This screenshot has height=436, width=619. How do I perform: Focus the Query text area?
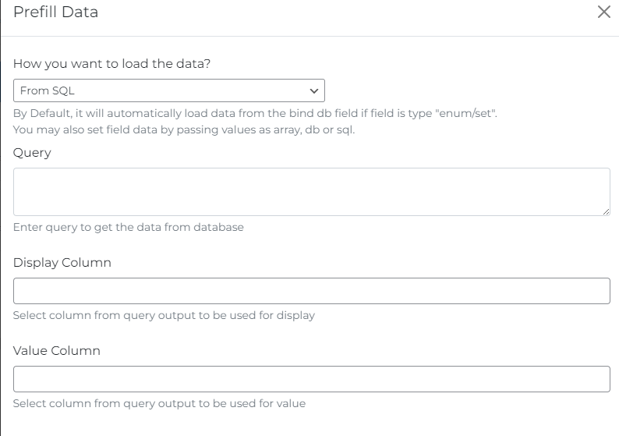point(311,191)
